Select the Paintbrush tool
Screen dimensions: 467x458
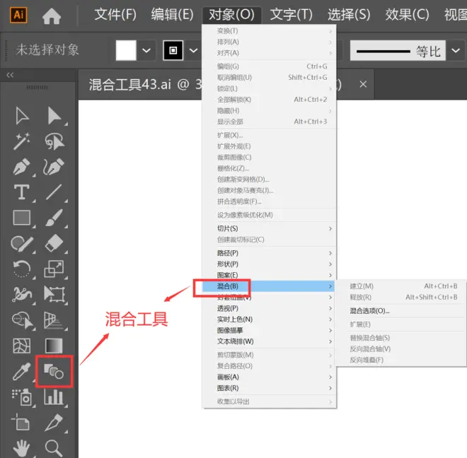click(x=54, y=218)
